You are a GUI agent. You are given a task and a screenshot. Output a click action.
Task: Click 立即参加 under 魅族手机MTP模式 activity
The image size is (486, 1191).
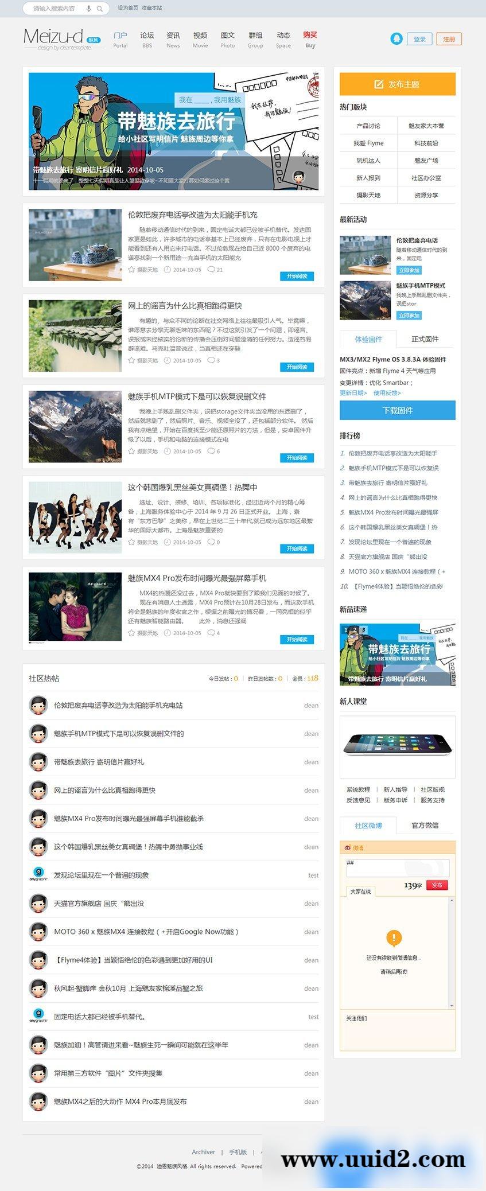point(409,315)
